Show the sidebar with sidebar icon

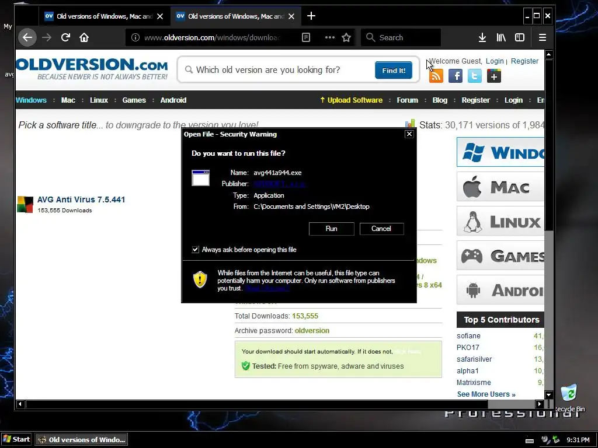point(520,37)
